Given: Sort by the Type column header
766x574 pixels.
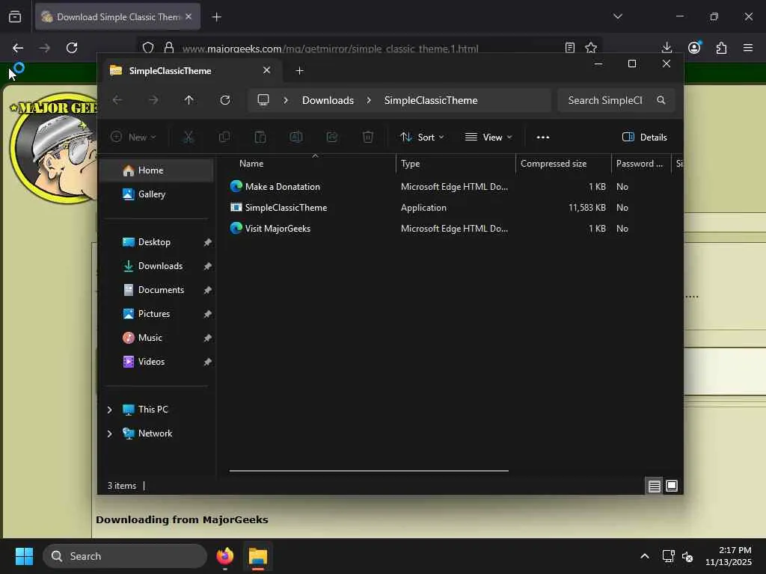Looking at the screenshot, I should pos(456,164).
